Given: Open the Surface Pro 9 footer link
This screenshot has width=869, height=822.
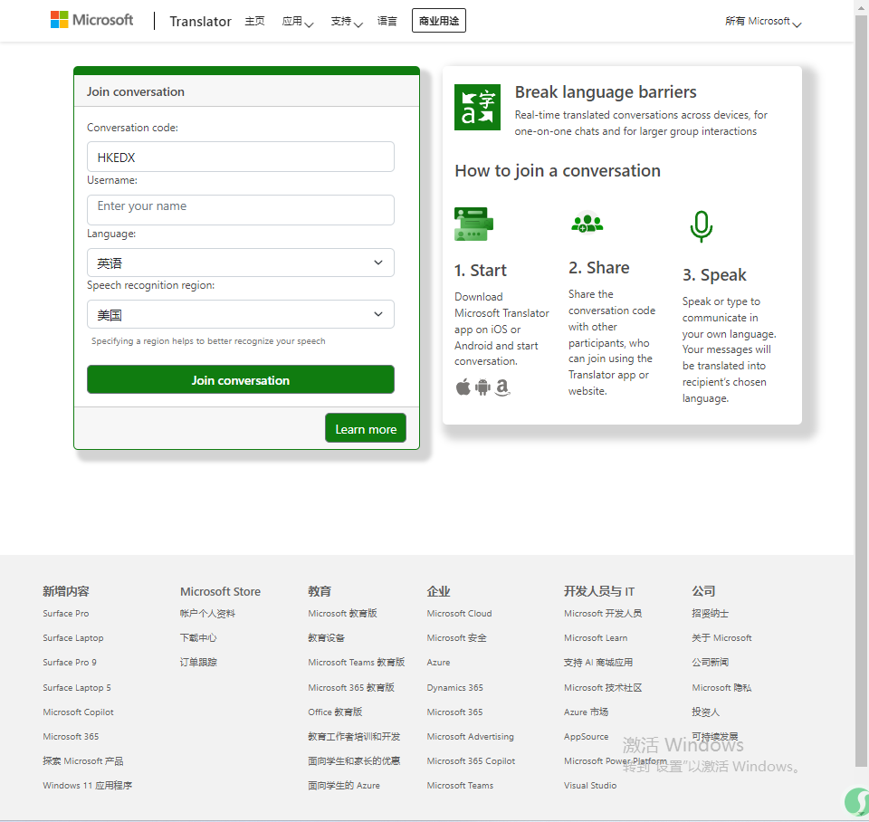Looking at the screenshot, I should 70,662.
